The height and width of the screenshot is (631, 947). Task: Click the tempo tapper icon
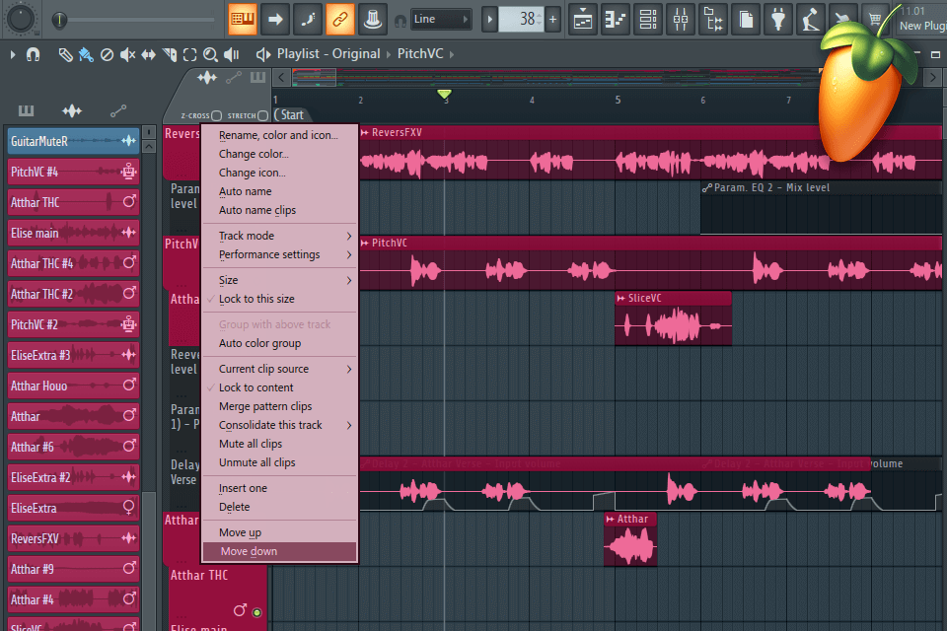point(811,20)
